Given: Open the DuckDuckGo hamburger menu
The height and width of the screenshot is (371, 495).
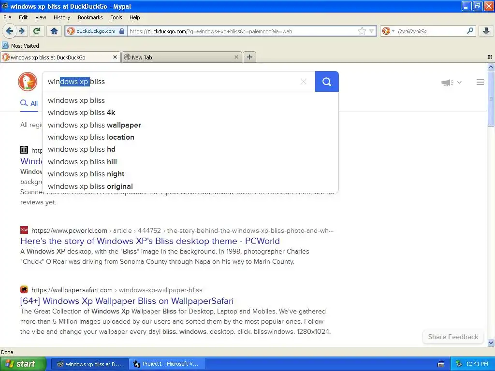Looking at the screenshot, I should point(480,82).
